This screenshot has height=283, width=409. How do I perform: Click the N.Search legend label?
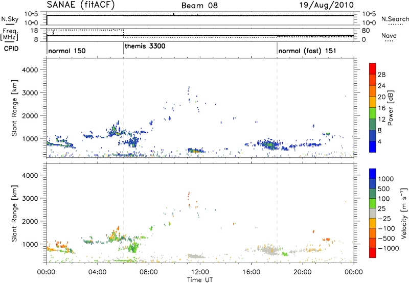coord(395,19)
